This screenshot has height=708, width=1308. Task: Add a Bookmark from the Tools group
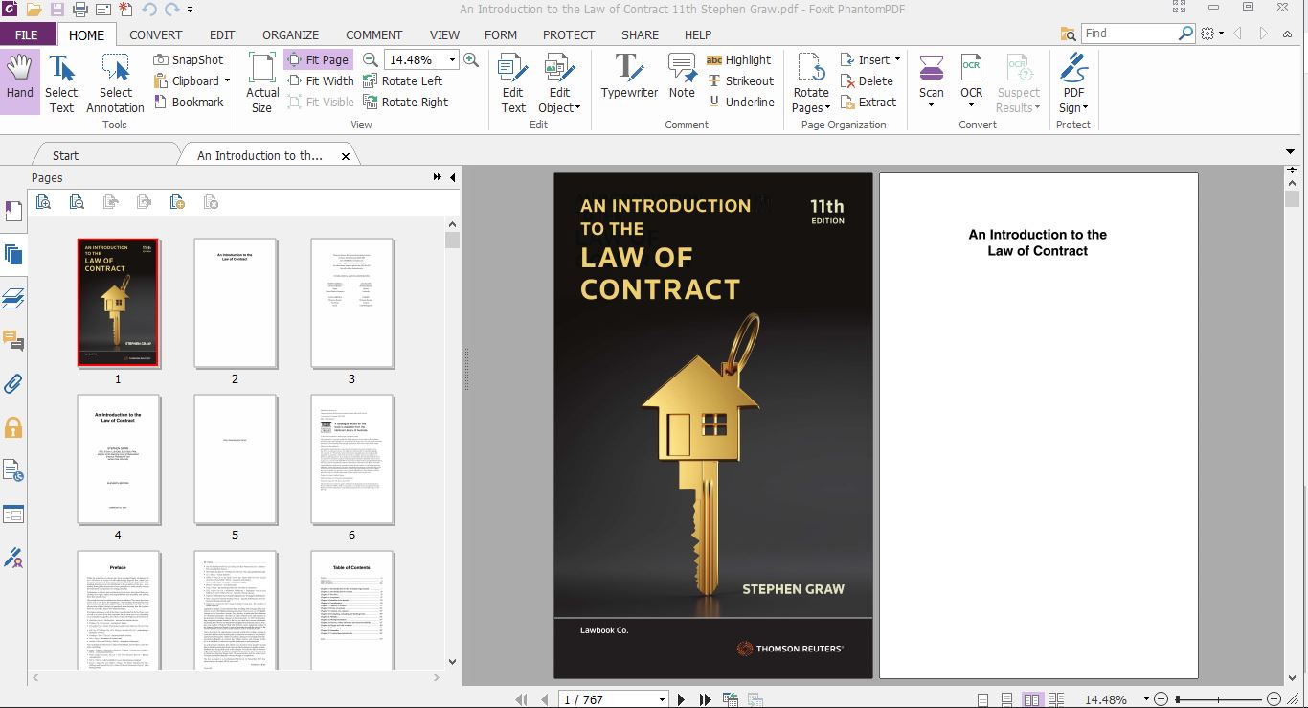coord(189,102)
